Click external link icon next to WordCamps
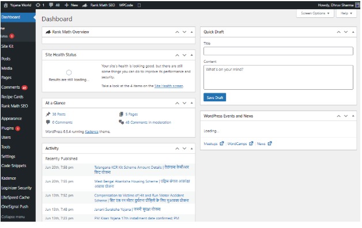362x228 pixels. (x=251, y=143)
